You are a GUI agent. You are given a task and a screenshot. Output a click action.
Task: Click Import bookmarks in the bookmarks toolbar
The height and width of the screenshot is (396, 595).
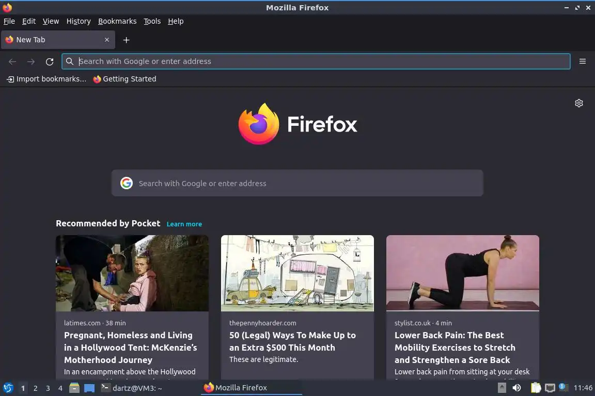pyautogui.click(x=46, y=79)
